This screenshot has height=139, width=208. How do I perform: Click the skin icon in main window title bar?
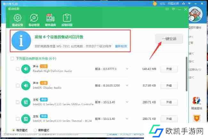pos(184,4)
